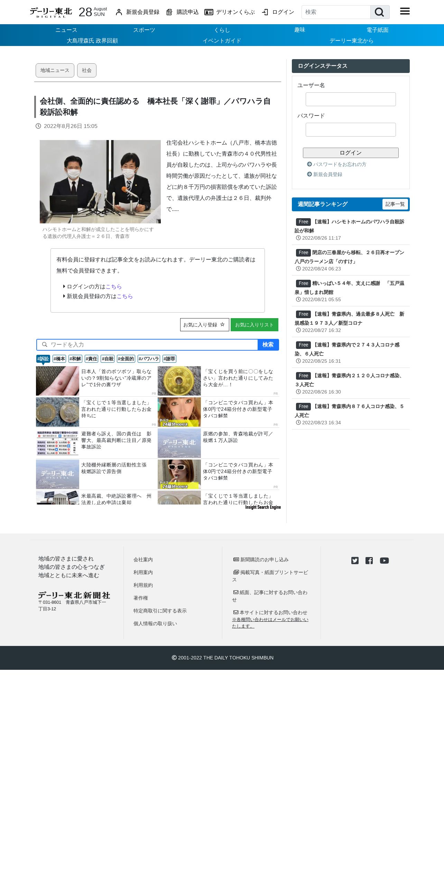Viewport: 444px width, 888px height.
Task: Open ニュース in navigation bar
Action: 66,30
